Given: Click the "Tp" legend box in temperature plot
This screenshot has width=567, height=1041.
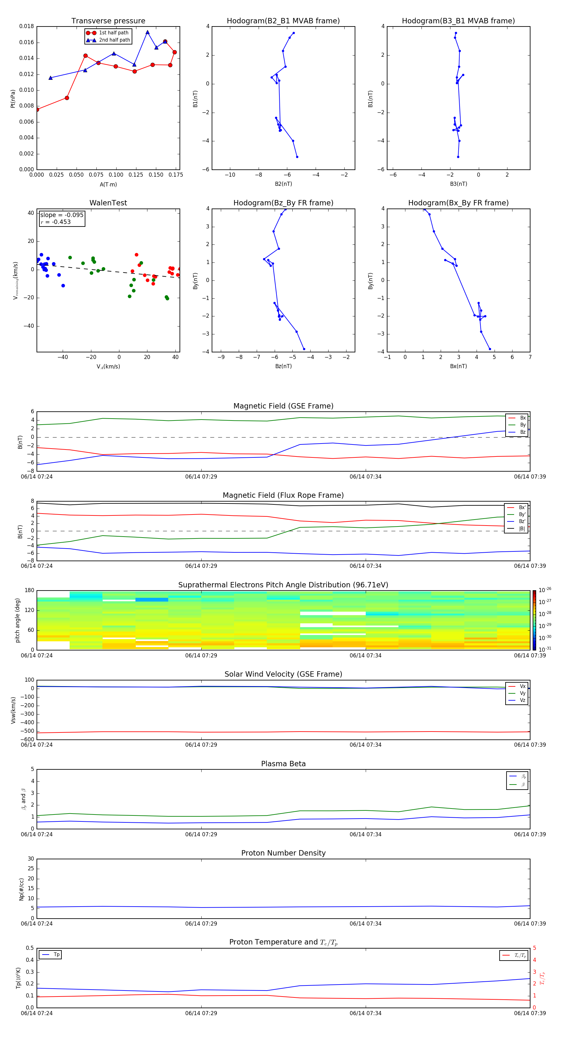Looking at the screenshot, I should tap(50, 955).
